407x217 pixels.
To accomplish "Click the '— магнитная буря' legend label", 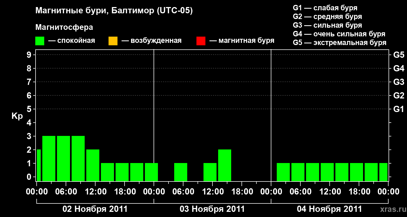I will [x=242, y=41].
